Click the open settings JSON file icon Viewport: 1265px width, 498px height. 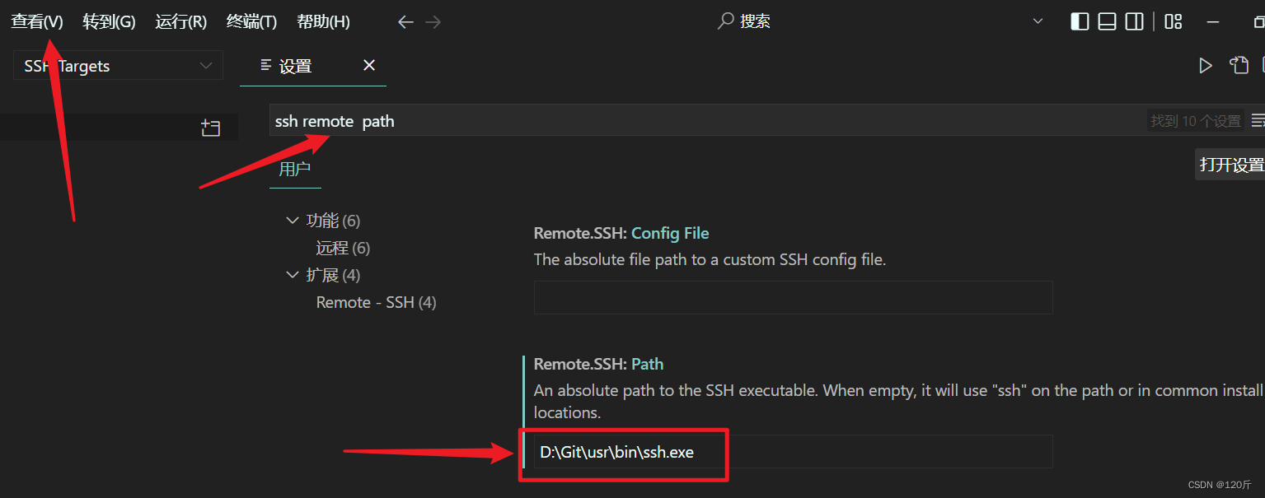point(1239,66)
